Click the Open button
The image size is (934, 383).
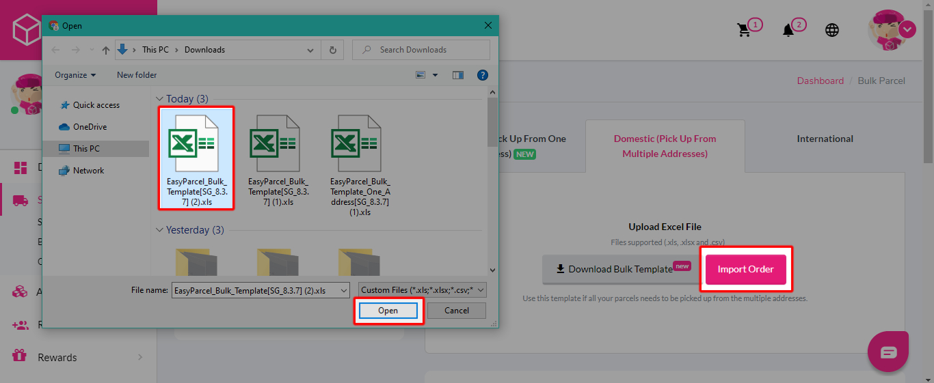click(x=388, y=311)
